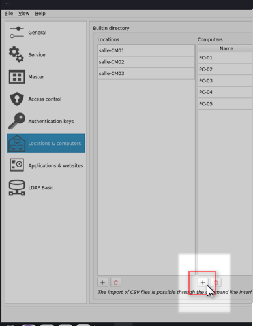This screenshot has width=253, height=326.
Task: Select the Locations & computers house icon
Action: tap(17, 143)
